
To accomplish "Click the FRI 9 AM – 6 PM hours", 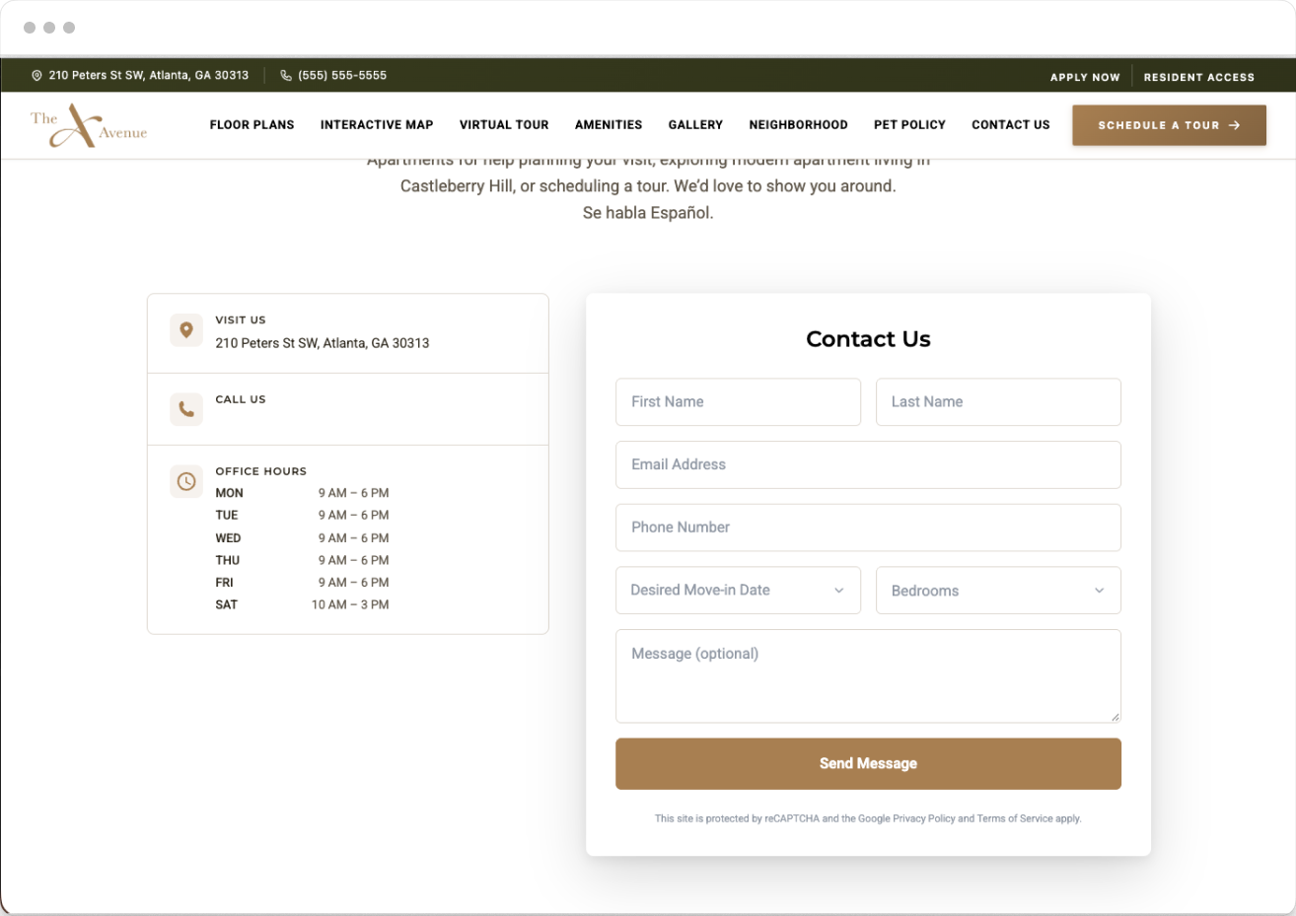I will 302,583.
